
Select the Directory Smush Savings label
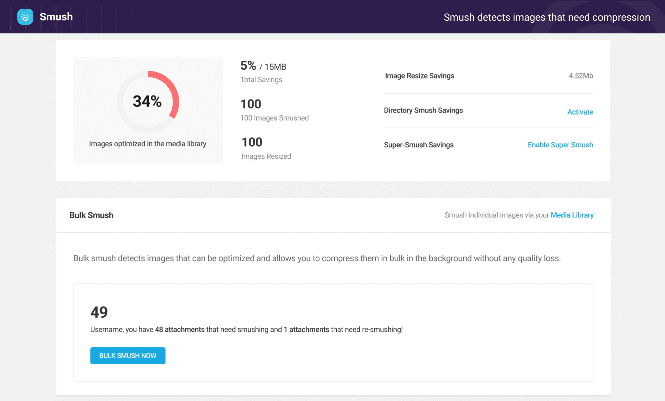tap(423, 110)
